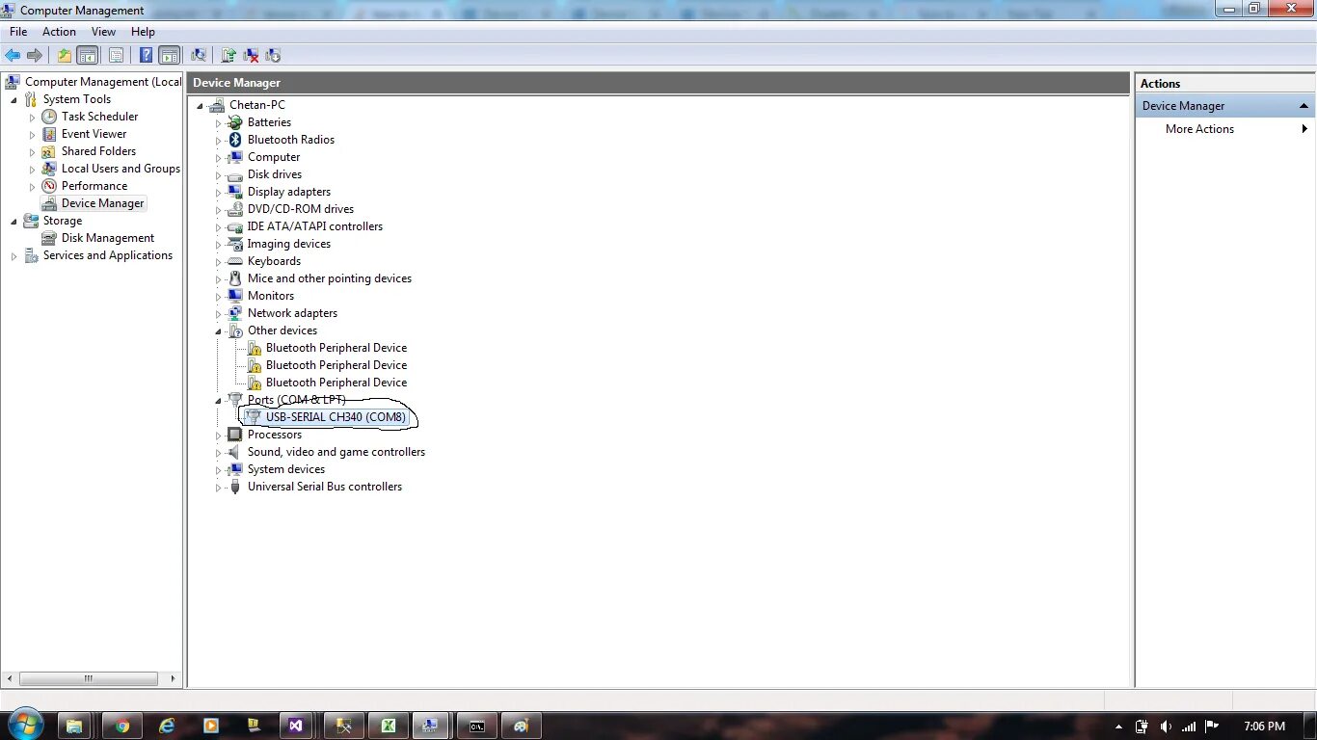Viewport: 1317px width, 740px height.
Task: Click the Back arrow in the toolbar
Action: coord(13,56)
